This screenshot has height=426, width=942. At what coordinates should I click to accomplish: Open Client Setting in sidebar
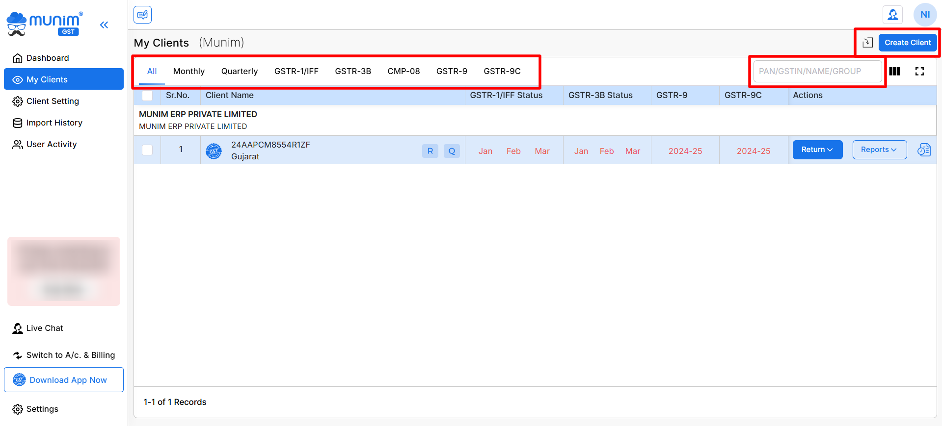point(53,101)
